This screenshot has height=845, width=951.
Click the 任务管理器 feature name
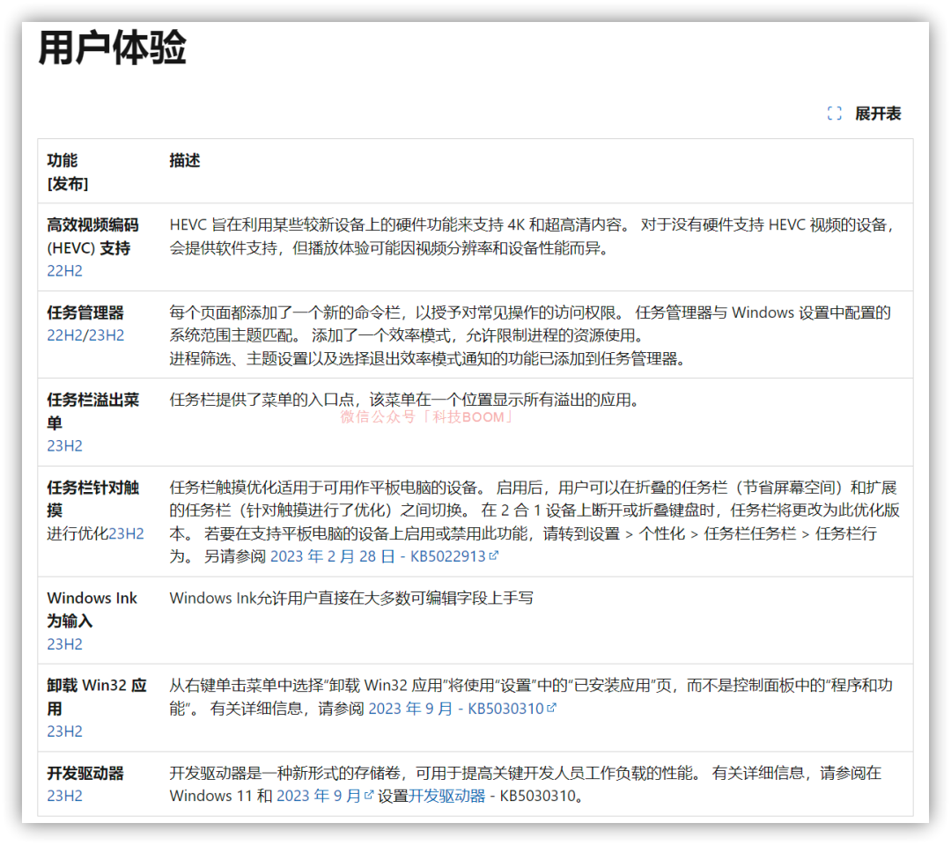click(85, 312)
